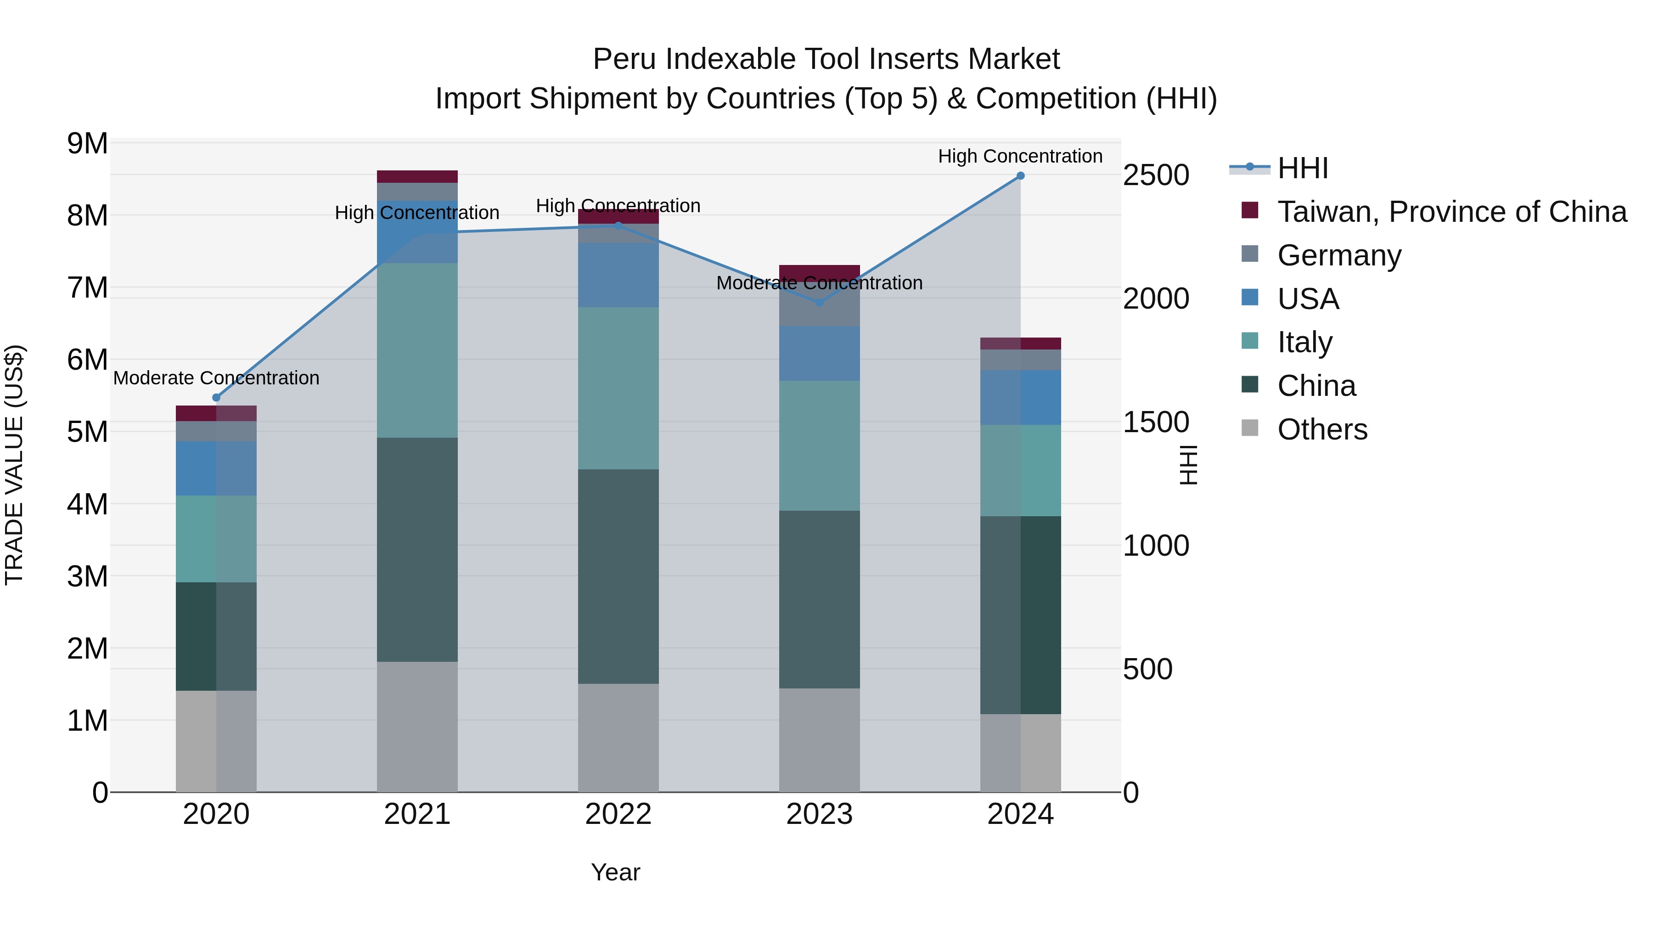
Task: Click the 2020 Others bar segment
Action: [216, 741]
